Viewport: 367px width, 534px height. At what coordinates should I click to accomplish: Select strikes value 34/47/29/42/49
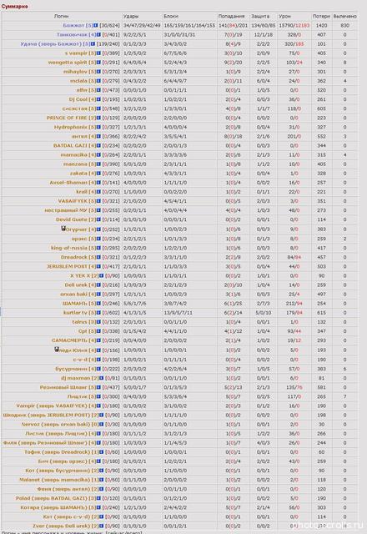pyautogui.click(x=142, y=26)
